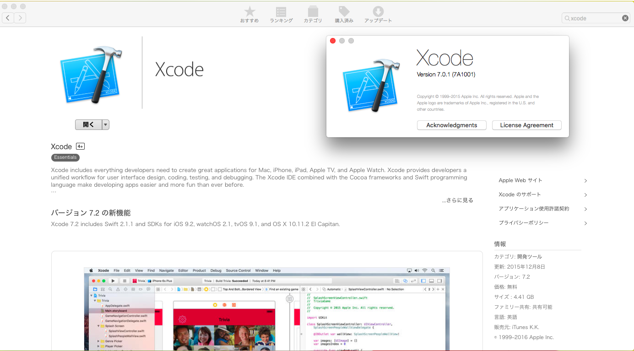Expand the アプリケーション使用許諾契約 chevron
The width and height of the screenshot is (634, 351).
pyautogui.click(x=585, y=209)
